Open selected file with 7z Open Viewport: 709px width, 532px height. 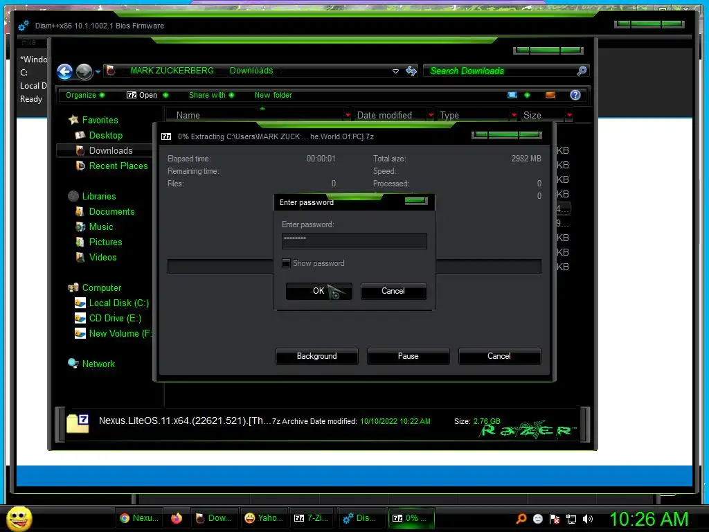coord(147,95)
